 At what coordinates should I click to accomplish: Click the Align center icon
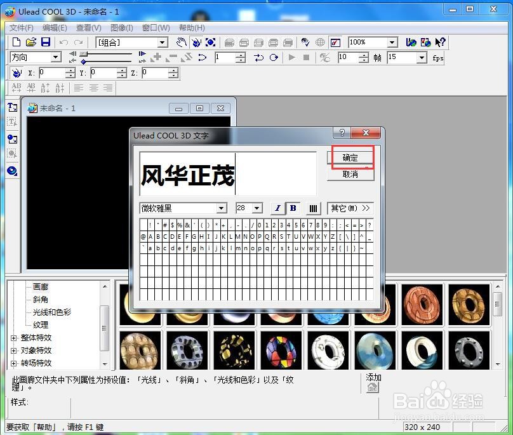click(x=93, y=88)
